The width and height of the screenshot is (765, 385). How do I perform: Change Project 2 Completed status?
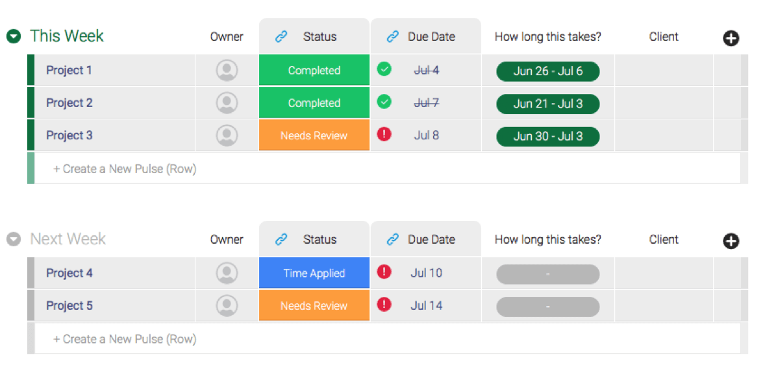tap(314, 102)
